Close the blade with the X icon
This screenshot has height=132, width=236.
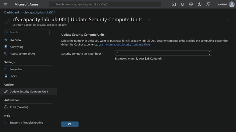pyautogui.click(x=228, y=20)
